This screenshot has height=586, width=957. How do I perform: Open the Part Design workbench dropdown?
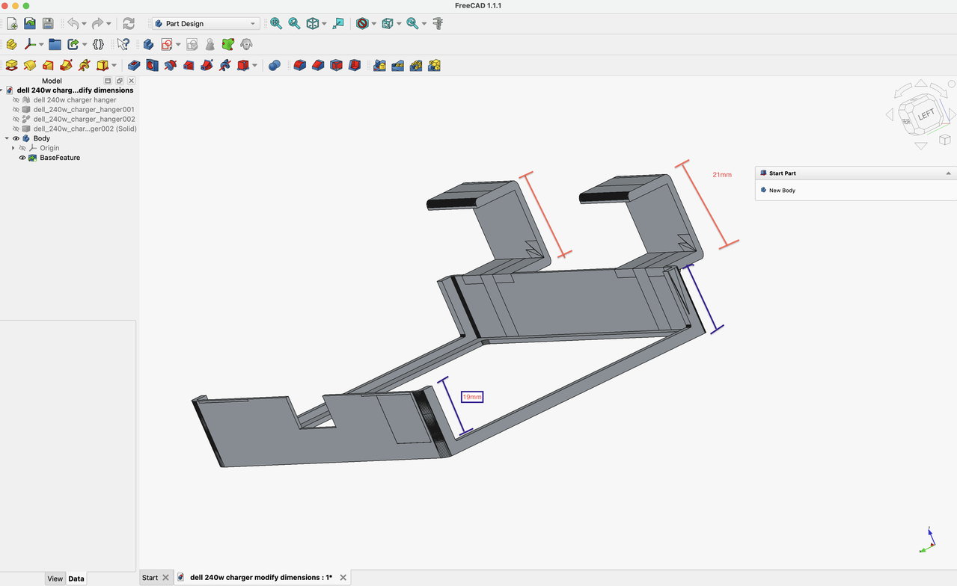tap(206, 24)
